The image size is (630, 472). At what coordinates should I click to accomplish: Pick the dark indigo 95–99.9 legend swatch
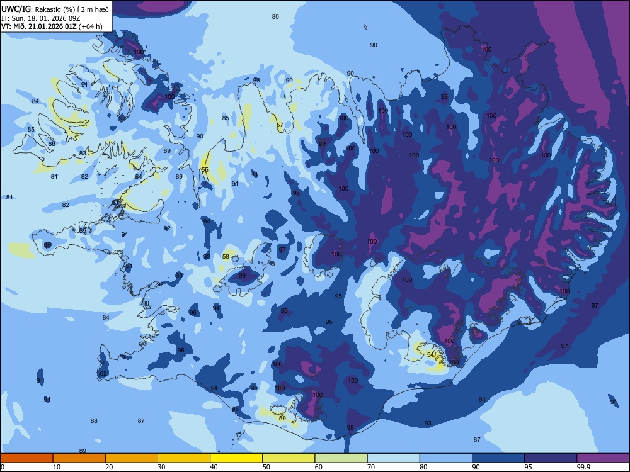coord(551,458)
